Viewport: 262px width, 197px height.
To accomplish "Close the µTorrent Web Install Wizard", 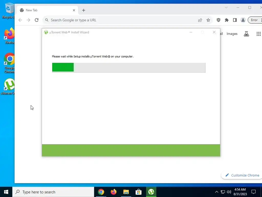I will click(x=214, y=32).
